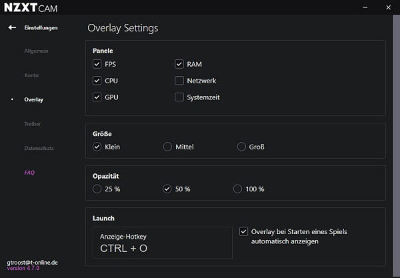Open the Allgemein settings section
The image size is (400, 278).
click(x=36, y=51)
